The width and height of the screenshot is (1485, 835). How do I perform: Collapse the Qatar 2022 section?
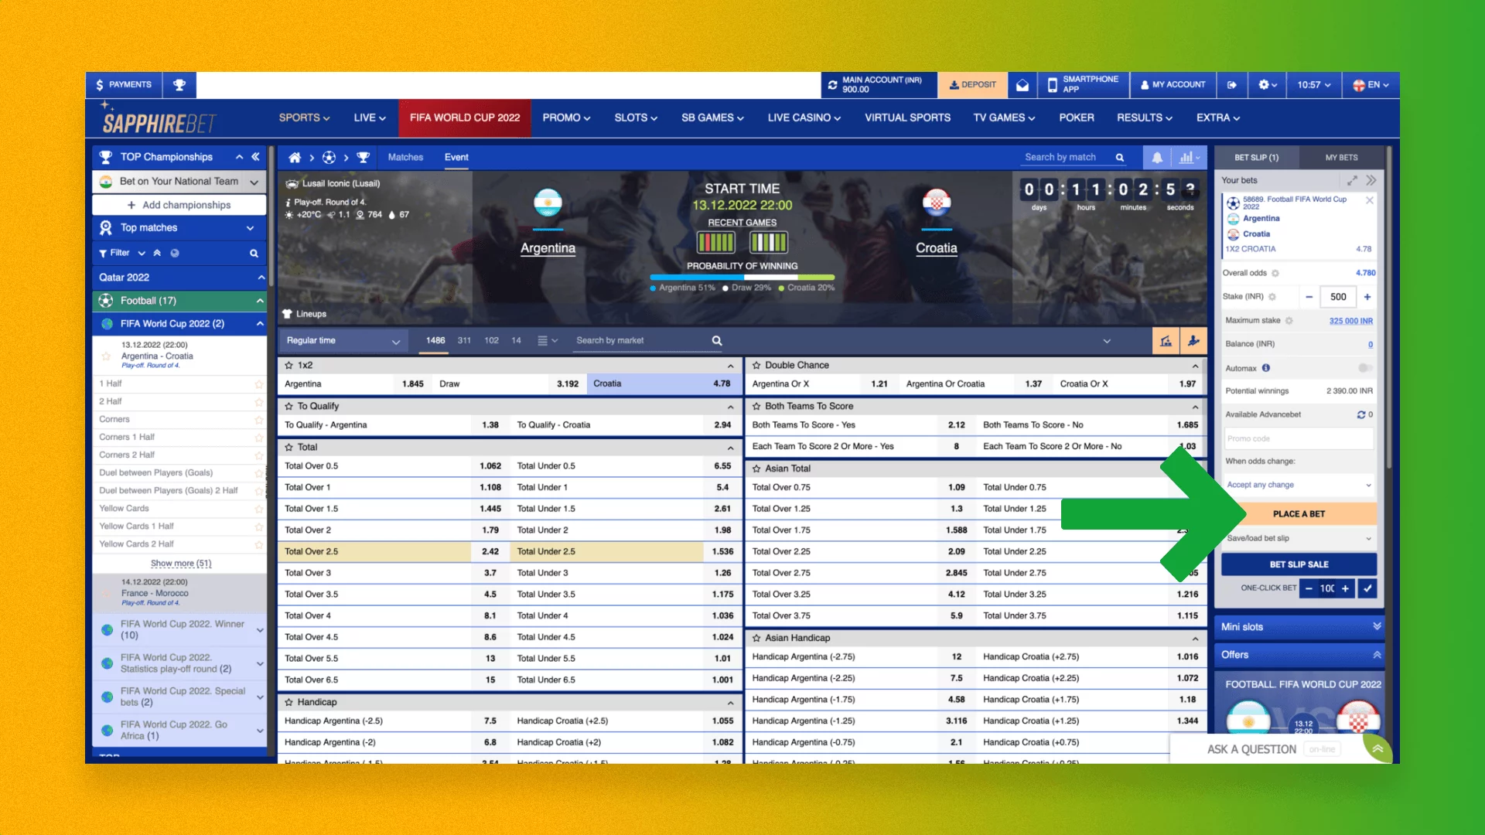[x=261, y=277]
